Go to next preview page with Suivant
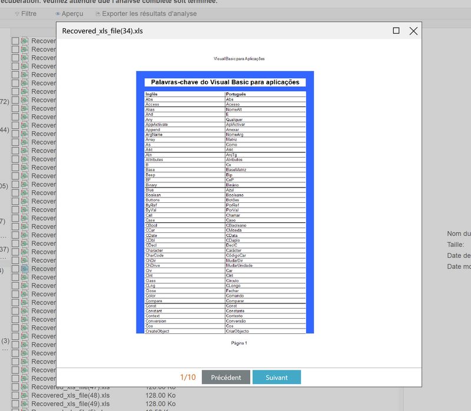 [x=277, y=377]
